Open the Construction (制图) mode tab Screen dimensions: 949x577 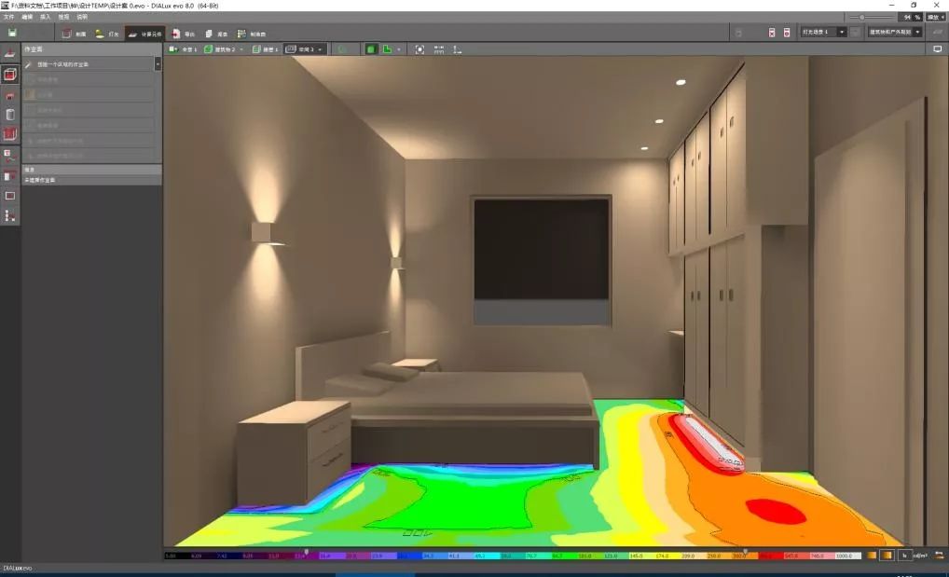coord(75,34)
